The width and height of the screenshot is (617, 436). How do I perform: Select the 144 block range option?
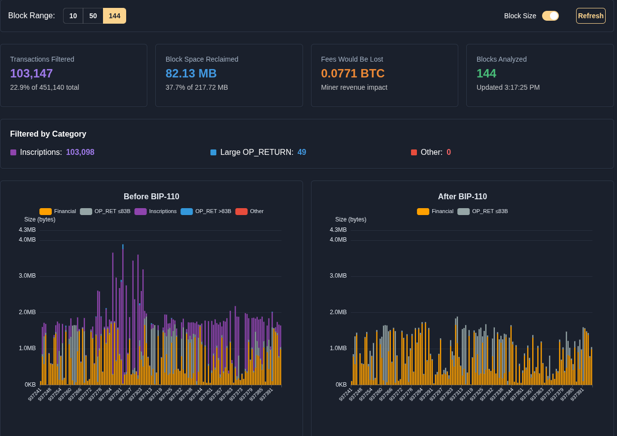coord(114,16)
